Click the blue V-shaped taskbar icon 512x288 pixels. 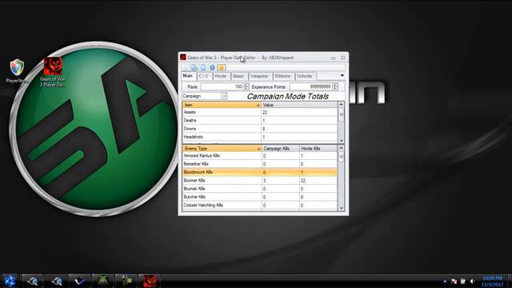pyautogui.click(x=80, y=281)
